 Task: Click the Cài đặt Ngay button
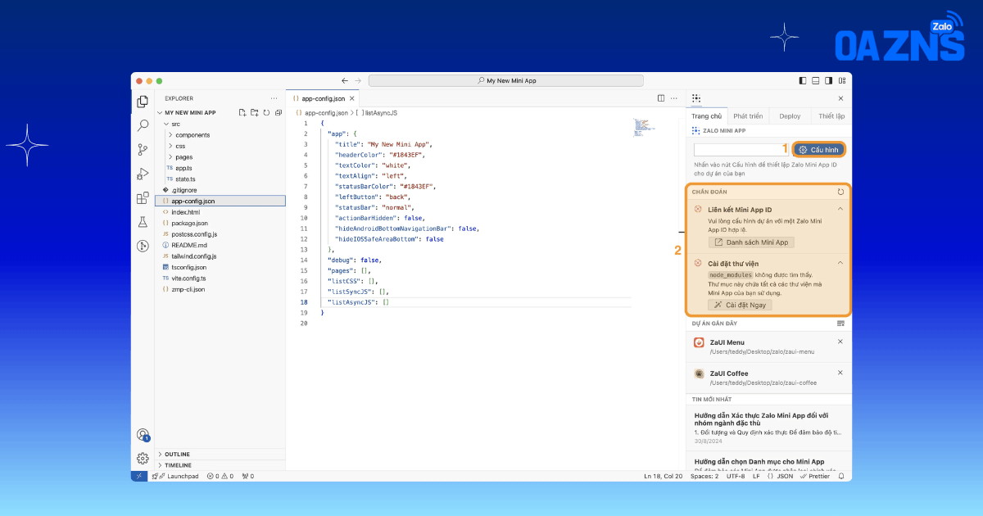(740, 305)
